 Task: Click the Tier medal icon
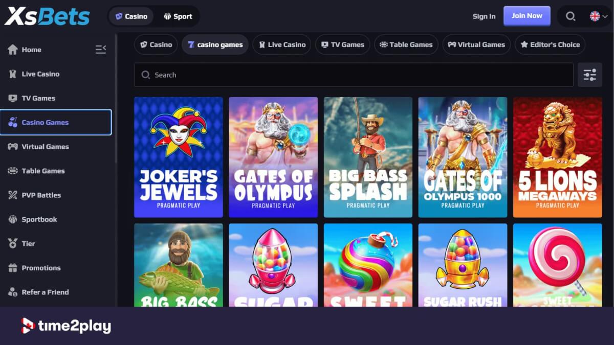13,244
